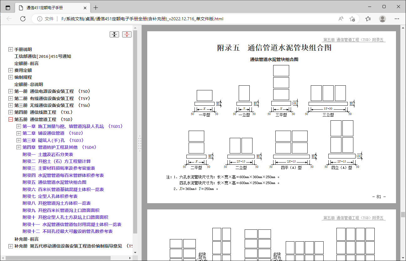Click the browser tab actions icon
406x261 pixels.
coord(8,8)
